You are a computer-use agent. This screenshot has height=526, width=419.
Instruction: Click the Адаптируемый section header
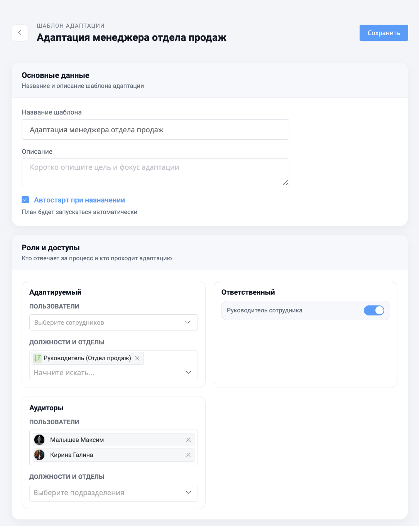(x=55, y=292)
